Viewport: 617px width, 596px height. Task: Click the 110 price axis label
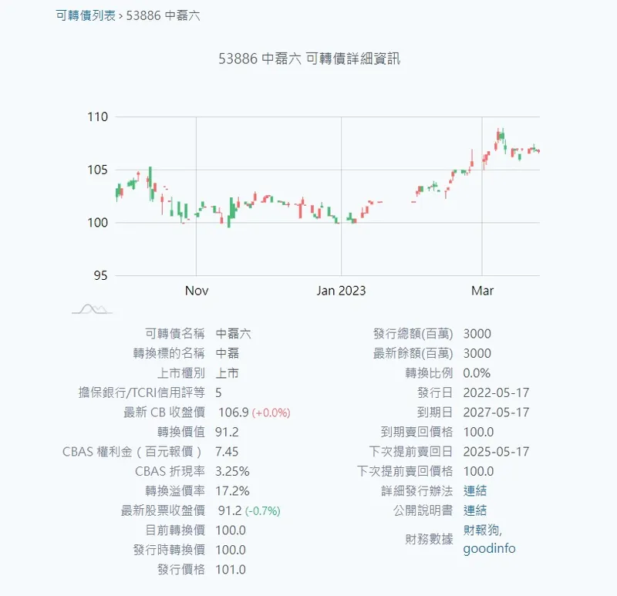[x=97, y=117]
